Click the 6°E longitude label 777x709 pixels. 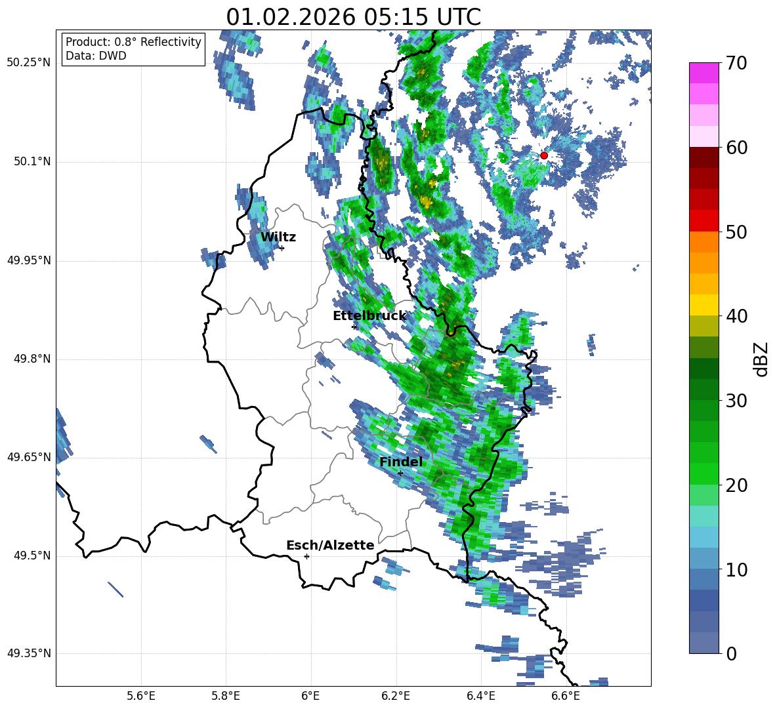[310, 697]
